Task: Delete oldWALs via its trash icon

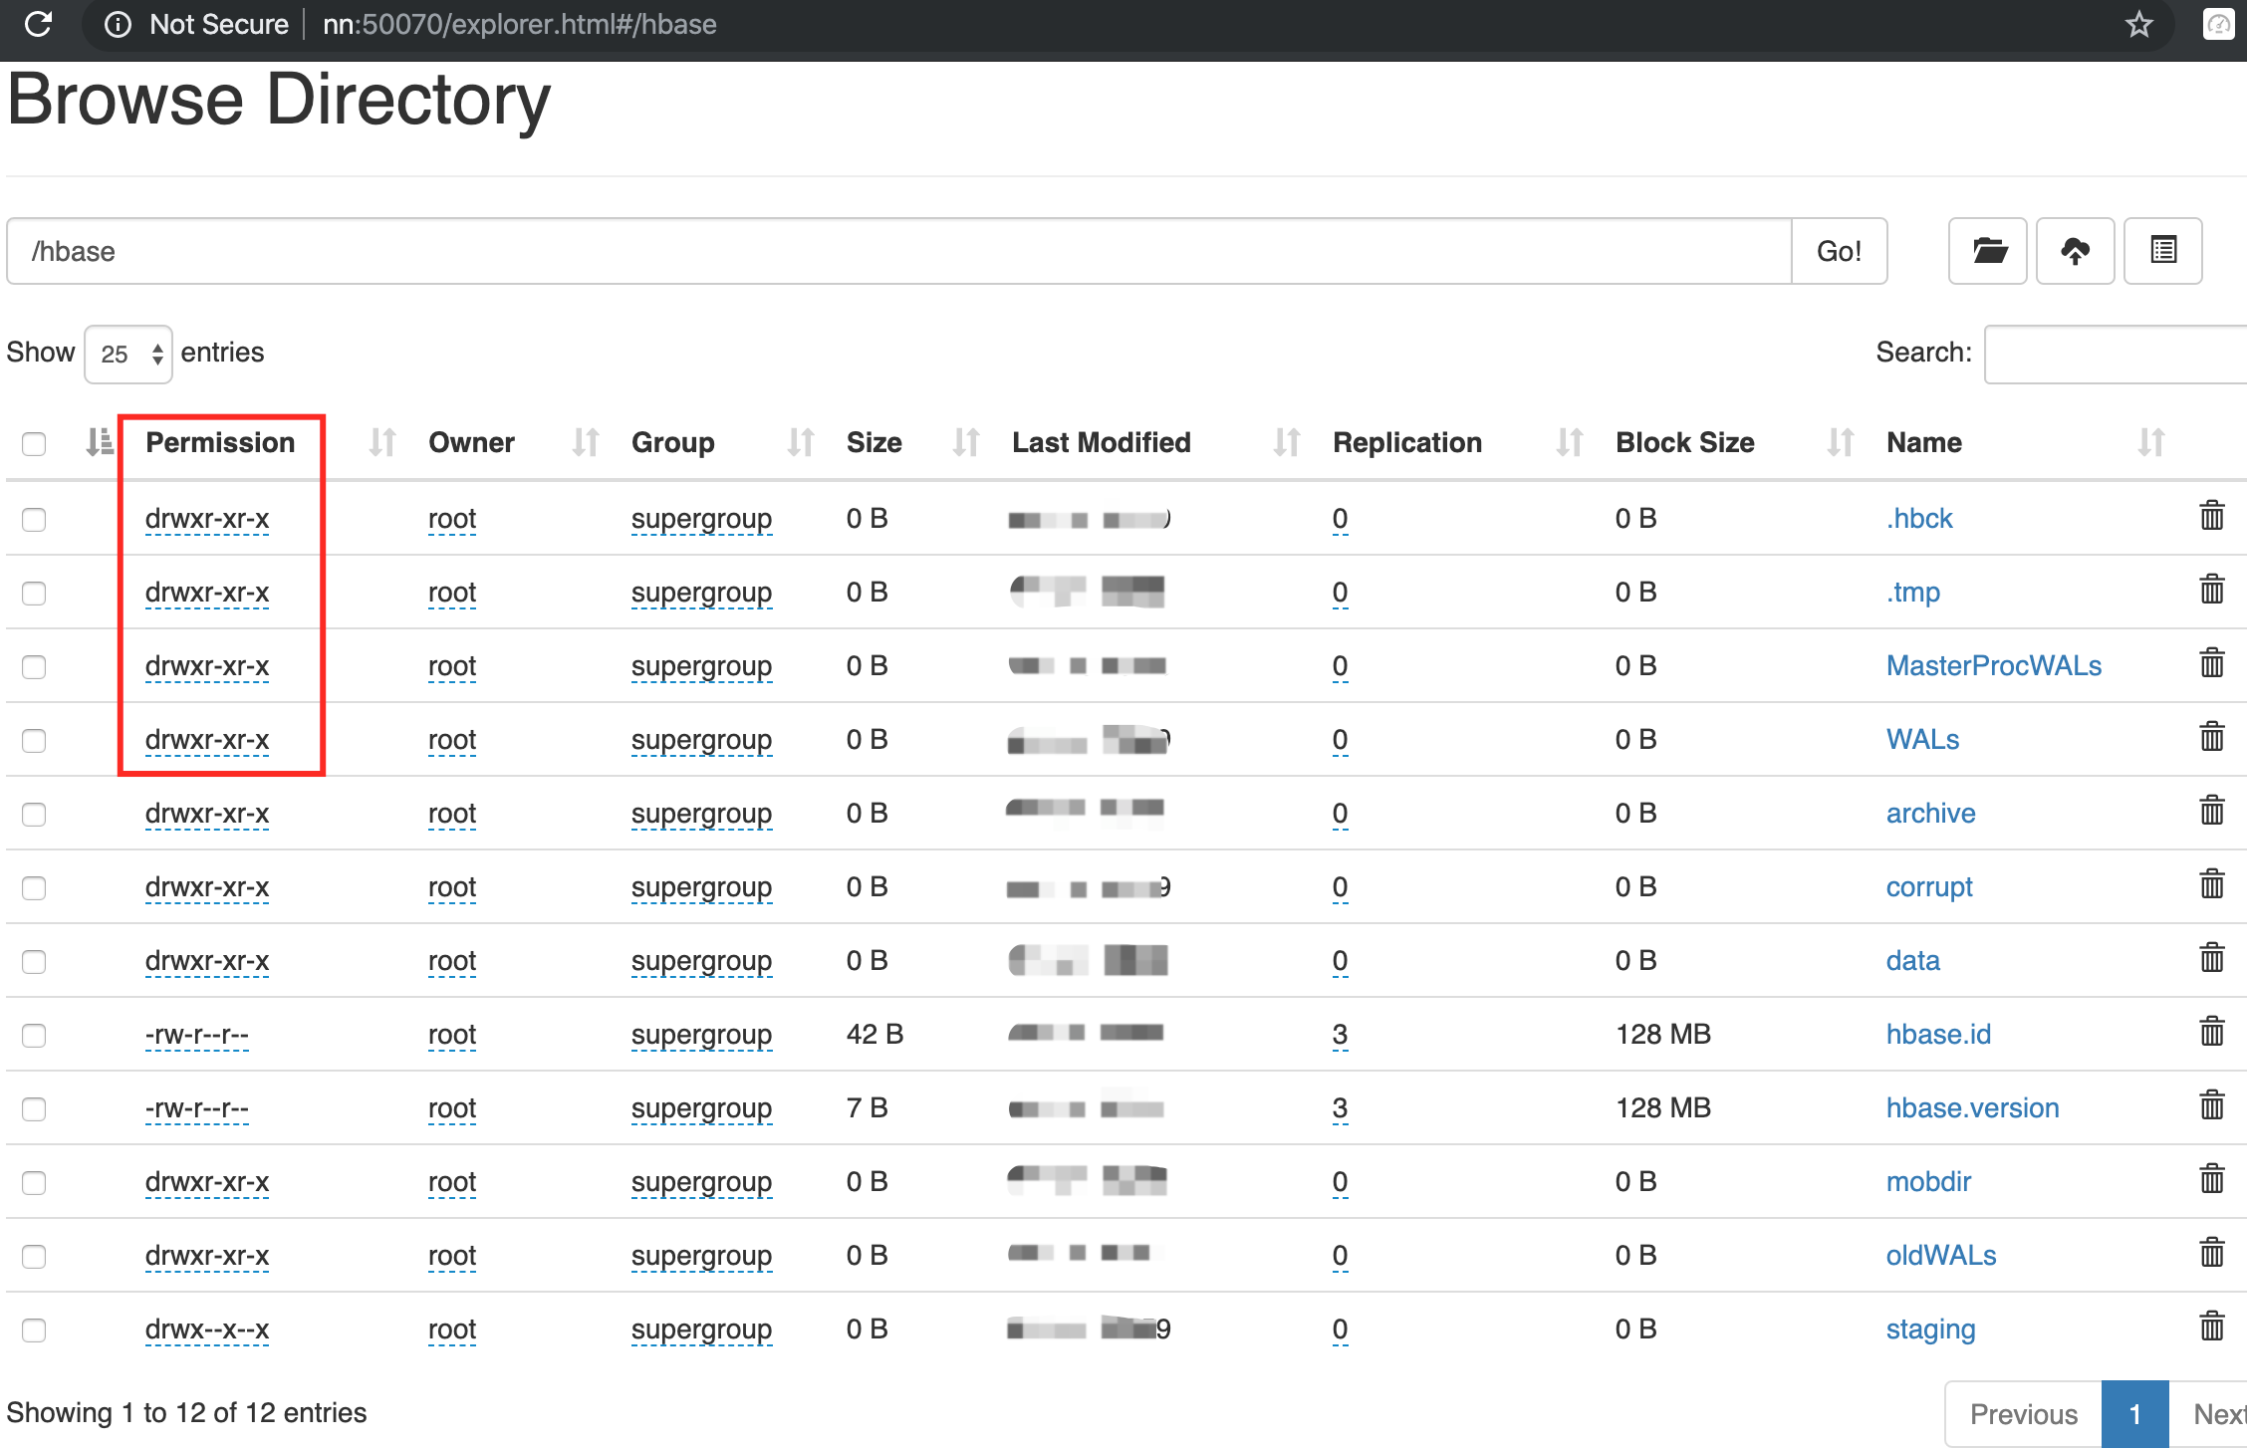Action: click(x=2211, y=1252)
